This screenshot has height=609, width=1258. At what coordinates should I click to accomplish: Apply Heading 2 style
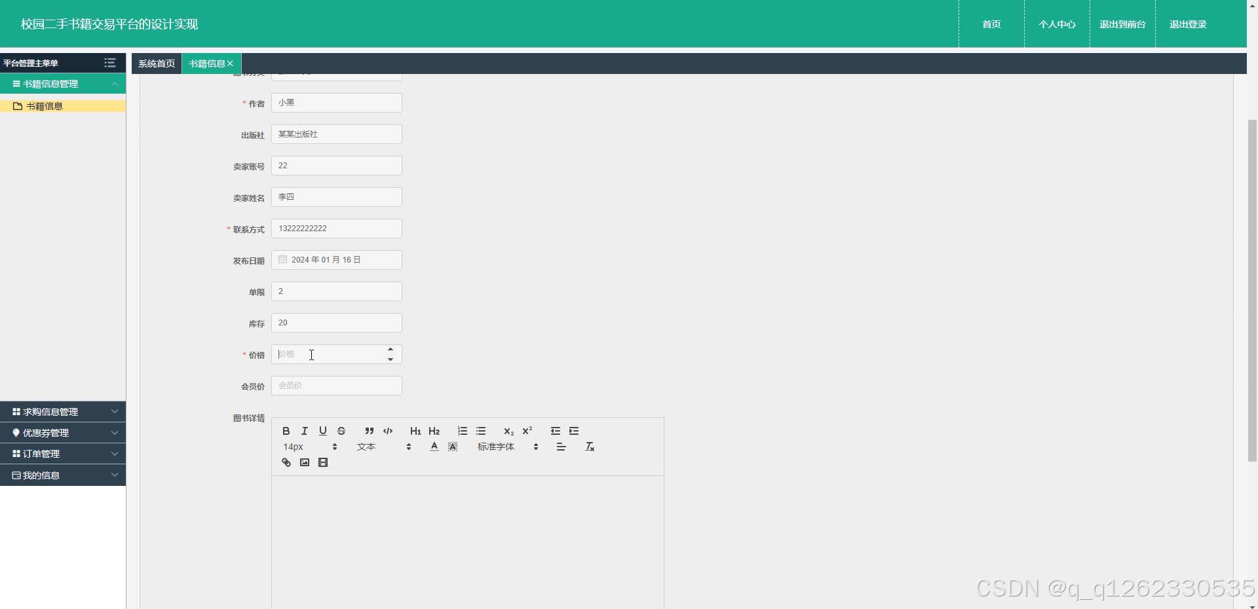[x=434, y=431]
